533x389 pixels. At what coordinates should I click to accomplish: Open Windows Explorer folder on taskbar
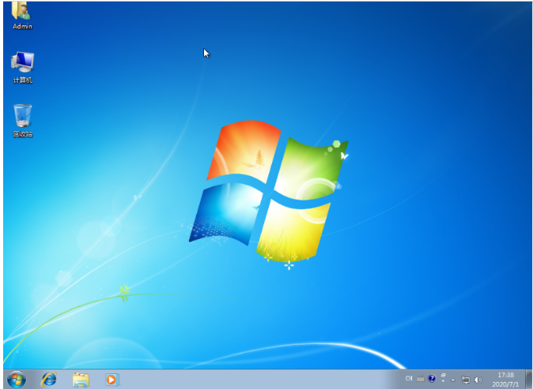tap(81, 380)
